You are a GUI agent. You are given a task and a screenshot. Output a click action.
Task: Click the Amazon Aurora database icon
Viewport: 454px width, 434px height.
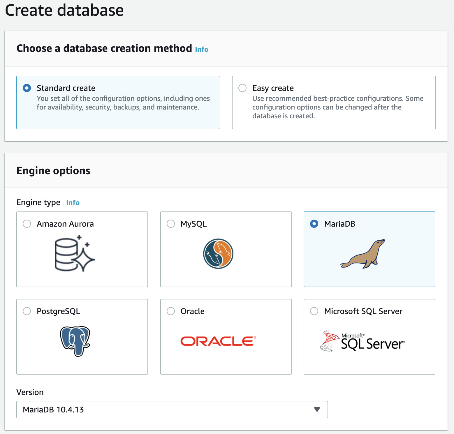coord(75,253)
